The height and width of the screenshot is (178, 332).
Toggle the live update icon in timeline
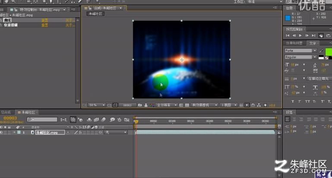tap(73, 120)
